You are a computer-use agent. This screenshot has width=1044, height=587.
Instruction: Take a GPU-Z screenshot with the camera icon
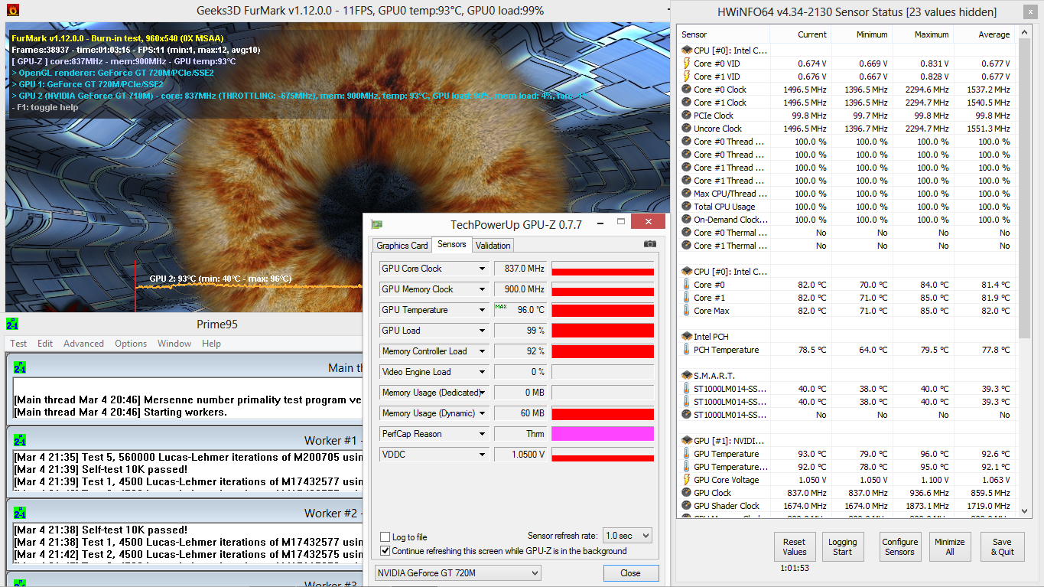pyautogui.click(x=649, y=244)
